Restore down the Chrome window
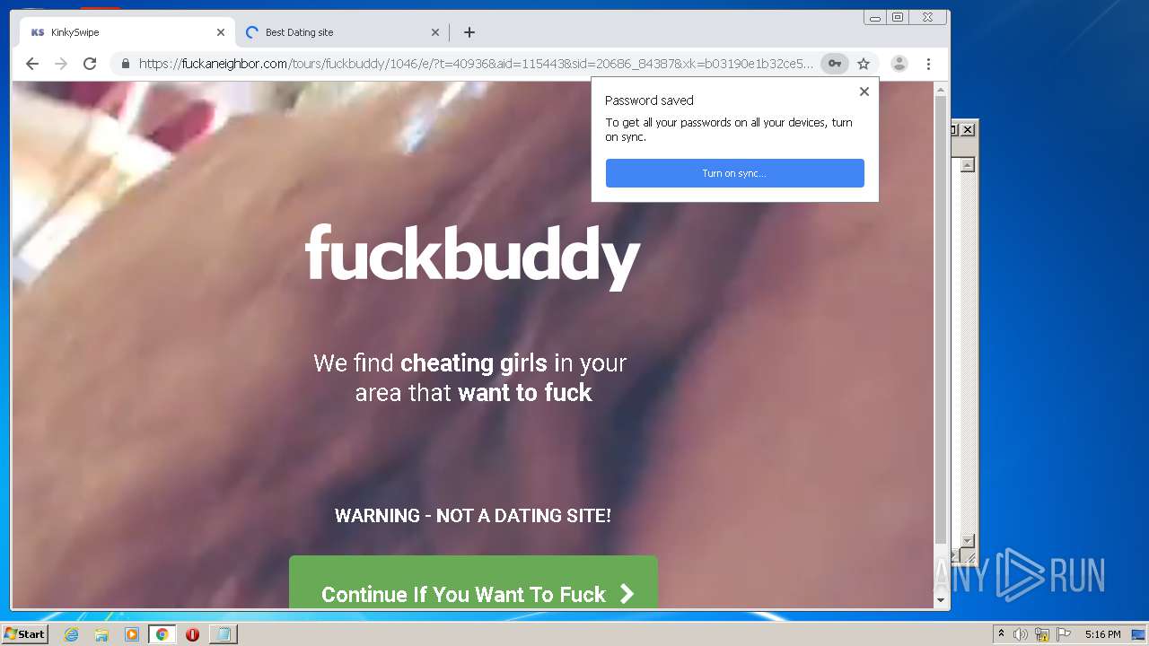Screen dimensions: 1149x646 pos(898,17)
